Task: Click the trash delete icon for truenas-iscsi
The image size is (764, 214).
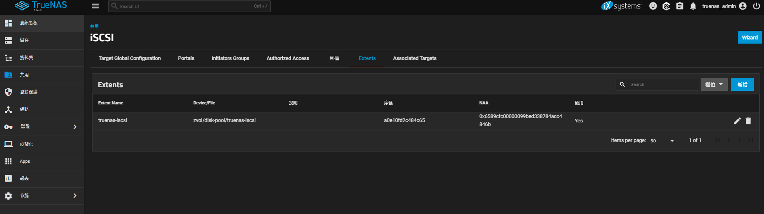Action: [748, 121]
